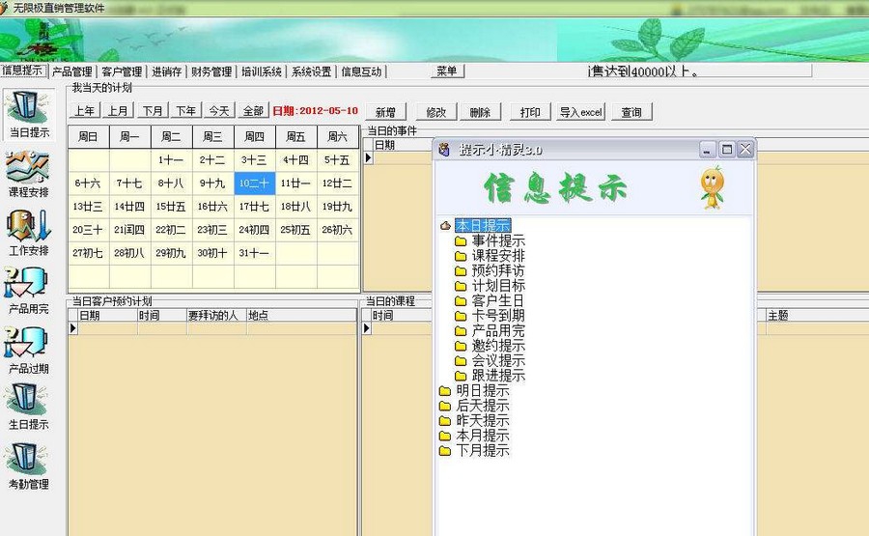869x536 pixels.
Task: Open the 系统设置 menu
Action: (312, 71)
